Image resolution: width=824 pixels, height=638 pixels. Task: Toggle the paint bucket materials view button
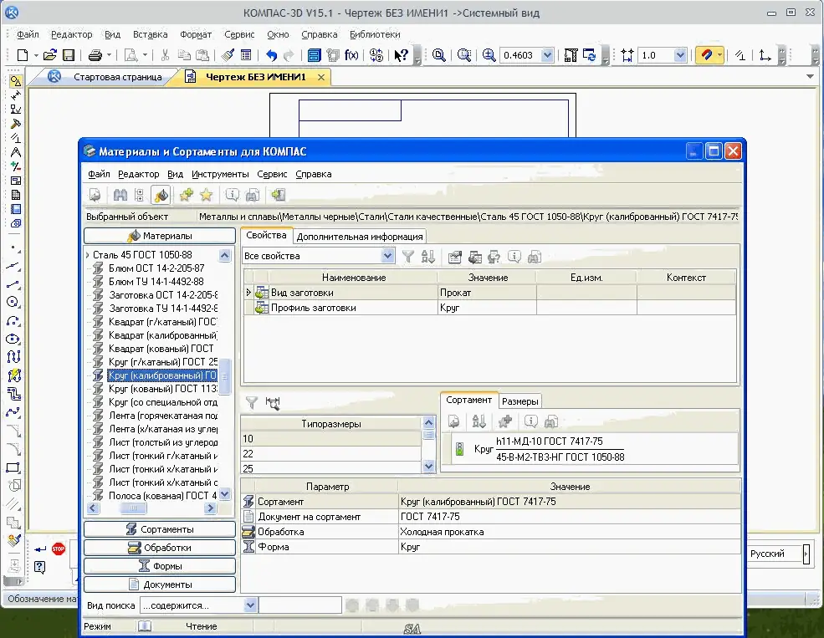[x=161, y=195]
